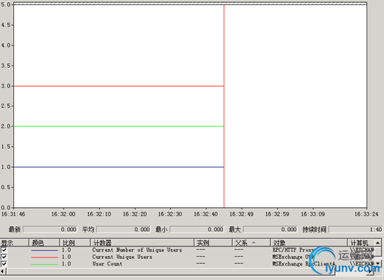This screenshot has width=384, height=280.
Task: Select the Current Number of Unique Users counter row
Action: [187, 250]
